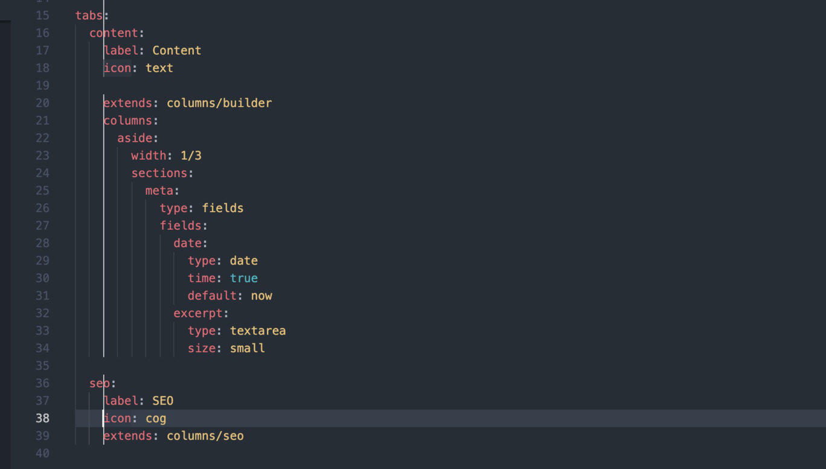Image resolution: width=826 pixels, height=469 pixels.
Task: Click the '1/3' width value
Action: 191,155
